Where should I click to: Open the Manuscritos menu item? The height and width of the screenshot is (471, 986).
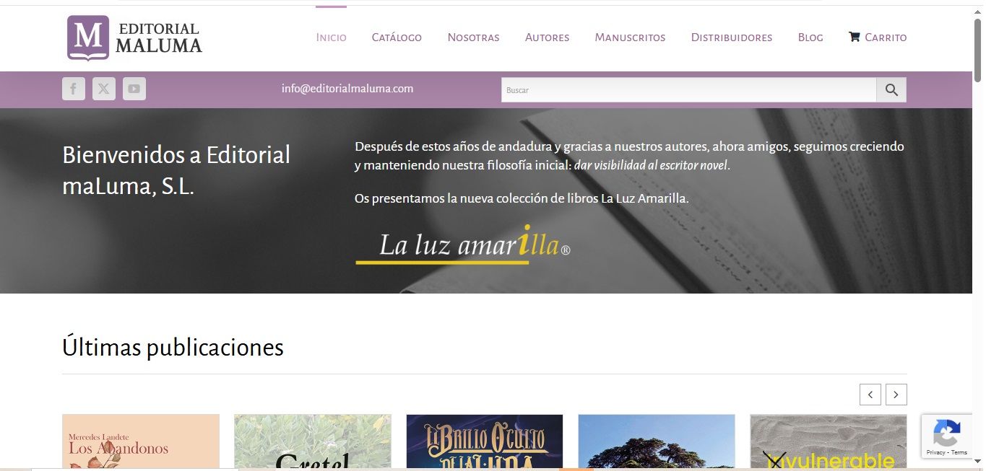[629, 37]
